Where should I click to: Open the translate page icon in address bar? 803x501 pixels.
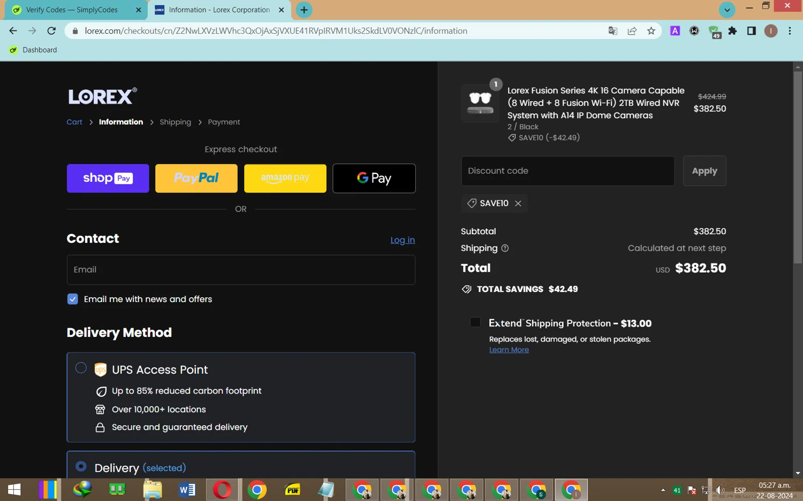tap(613, 31)
